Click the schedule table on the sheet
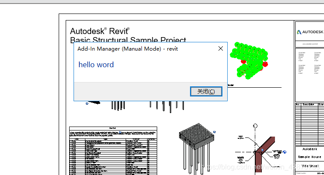 tap(113, 151)
